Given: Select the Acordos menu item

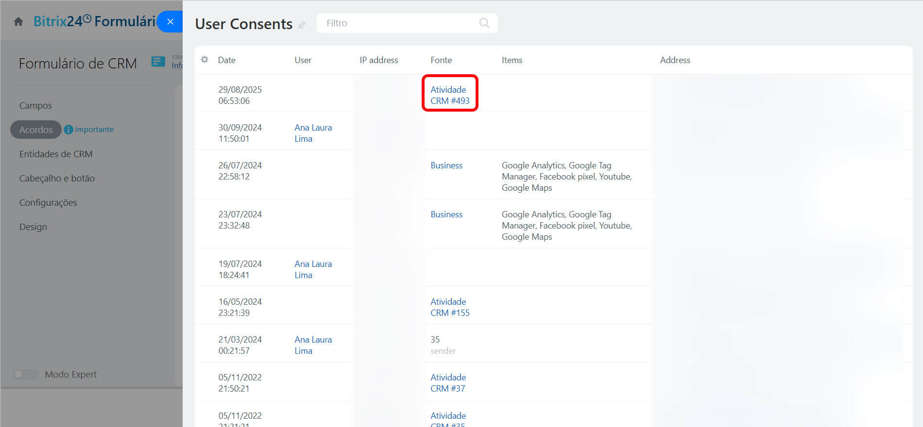Looking at the screenshot, I should click(36, 130).
